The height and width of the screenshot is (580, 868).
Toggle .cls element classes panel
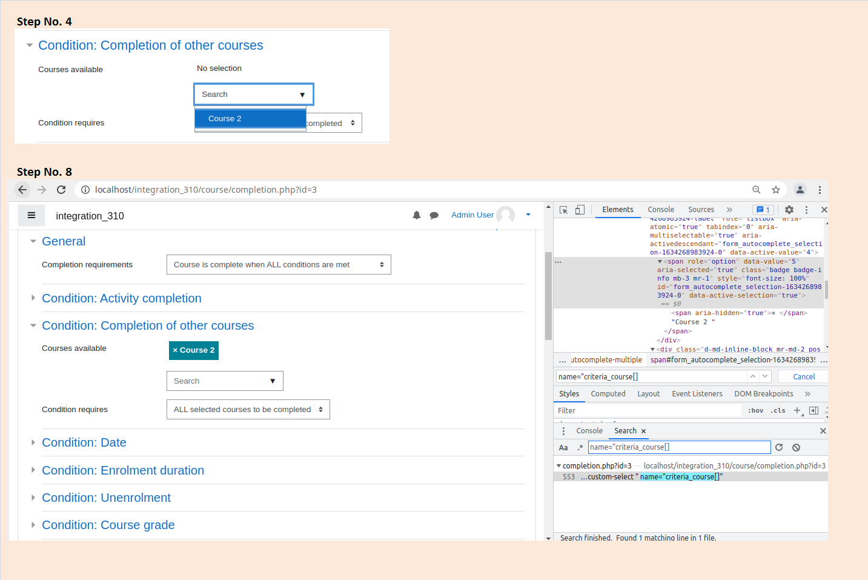pyautogui.click(x=778, y=410)
